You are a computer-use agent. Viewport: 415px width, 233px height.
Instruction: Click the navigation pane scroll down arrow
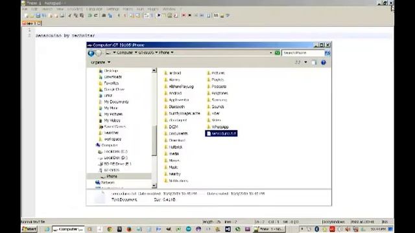pyautogui.click(x=154, y=186)
